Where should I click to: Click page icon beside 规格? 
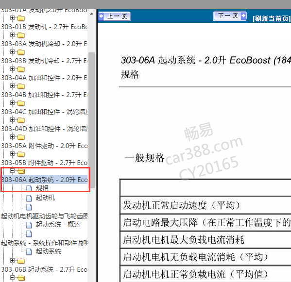pos(29,188)
